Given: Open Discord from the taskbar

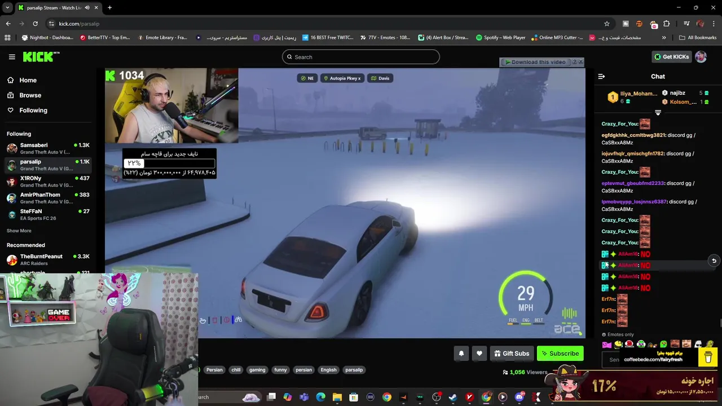Looking at the screenshot, I should point(520,397).
